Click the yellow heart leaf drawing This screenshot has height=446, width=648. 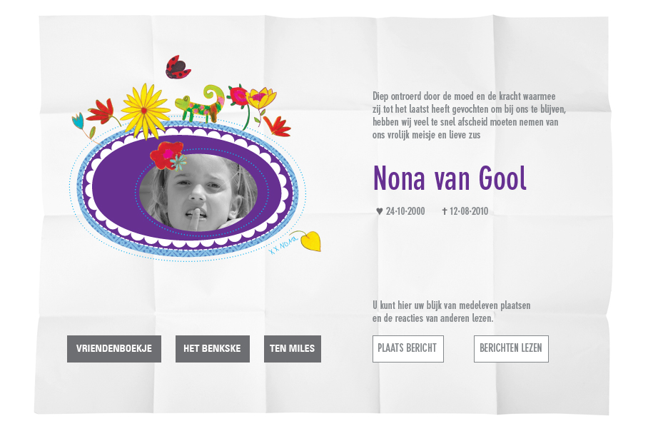(x=310, y=241)
